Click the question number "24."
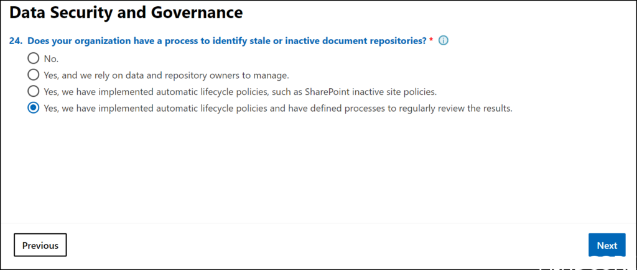The image size is (637, 270). tap(16, 41)
